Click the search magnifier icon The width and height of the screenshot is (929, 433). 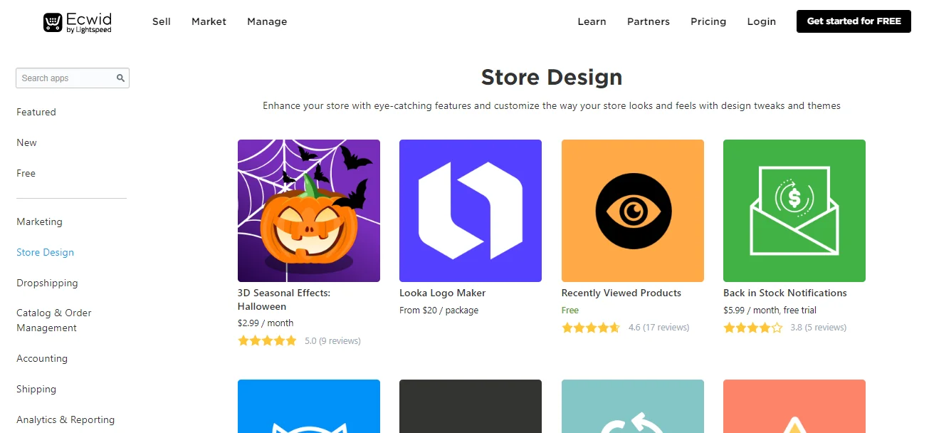point(121,78)
